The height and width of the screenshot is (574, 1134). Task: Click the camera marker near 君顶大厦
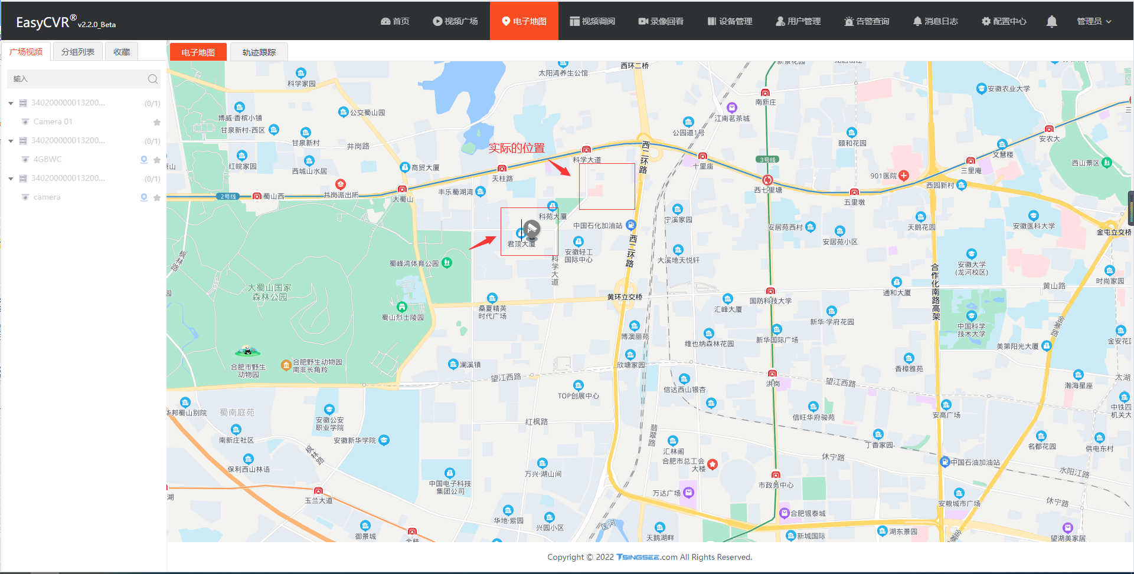click(531, 229)
